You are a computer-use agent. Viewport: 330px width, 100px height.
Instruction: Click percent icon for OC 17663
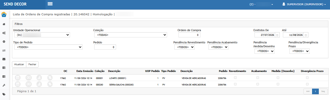coord(50,84)
